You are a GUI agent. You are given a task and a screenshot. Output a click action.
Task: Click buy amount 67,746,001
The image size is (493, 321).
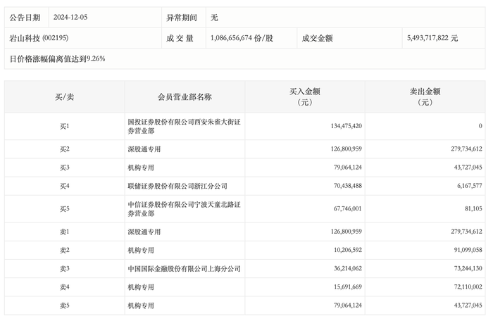coord(348,208)
